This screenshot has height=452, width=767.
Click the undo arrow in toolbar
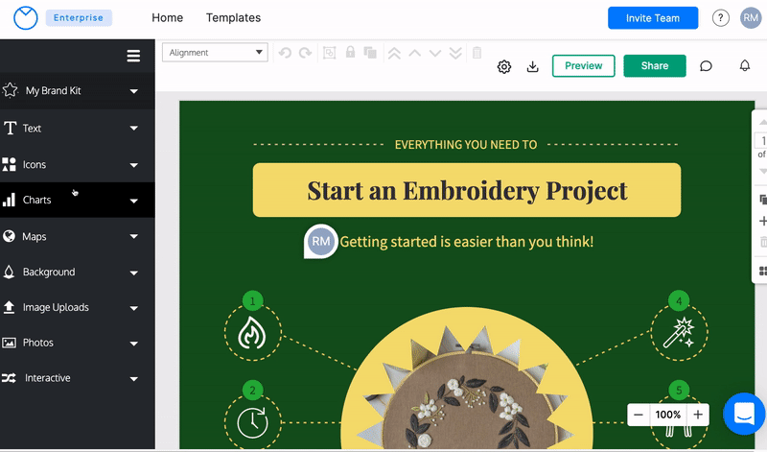(x=285, y=53)
